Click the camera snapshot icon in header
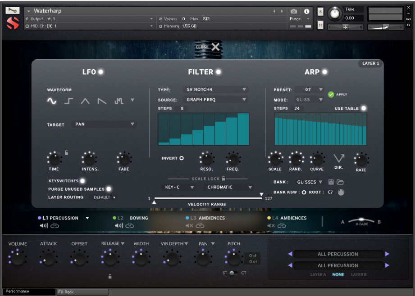The height and width of the screenshot is (296, 415). 294,11
